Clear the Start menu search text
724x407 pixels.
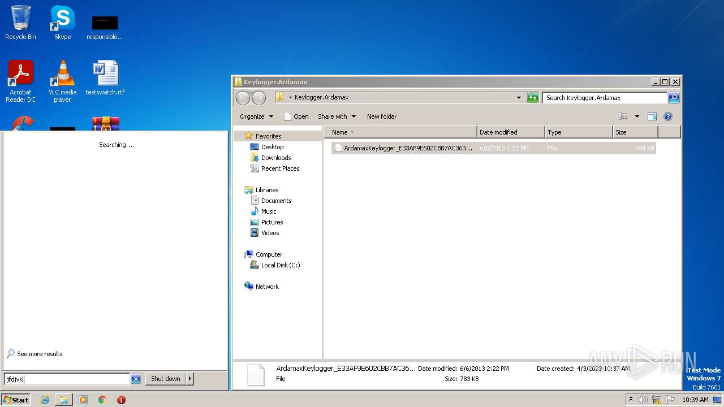pos(136,379)
